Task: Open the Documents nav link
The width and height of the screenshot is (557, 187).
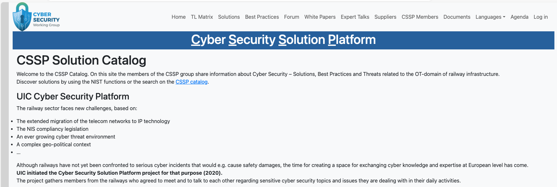Action: (457, 17)
